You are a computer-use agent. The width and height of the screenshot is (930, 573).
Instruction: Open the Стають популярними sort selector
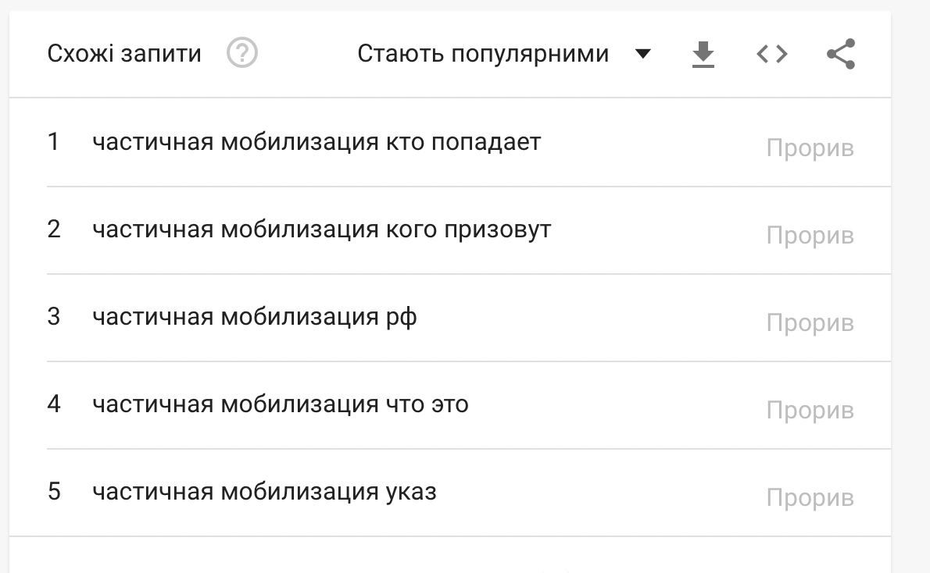483,54
